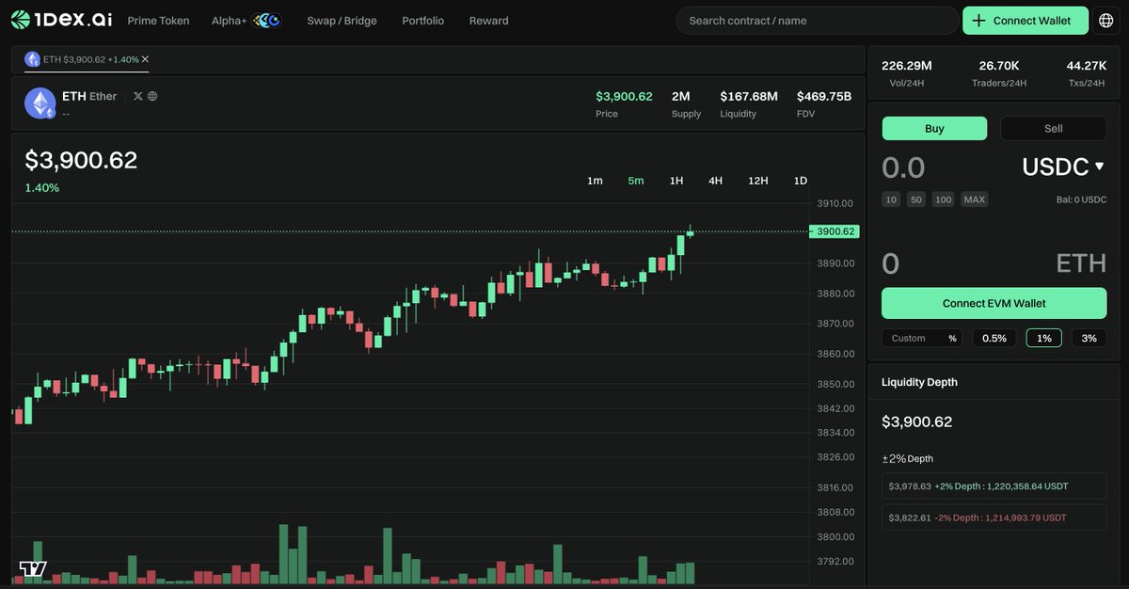This screenshot has height=589, width=1129.
Task: Click the +2% Depth row at $3,978.63
Action: tap(994, 486)
